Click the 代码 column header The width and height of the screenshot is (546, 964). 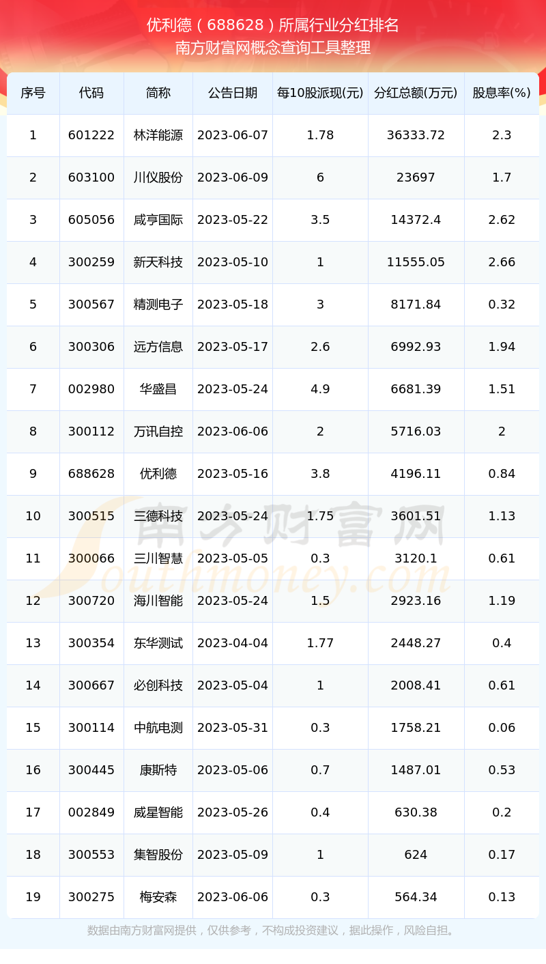coord(91,93)
